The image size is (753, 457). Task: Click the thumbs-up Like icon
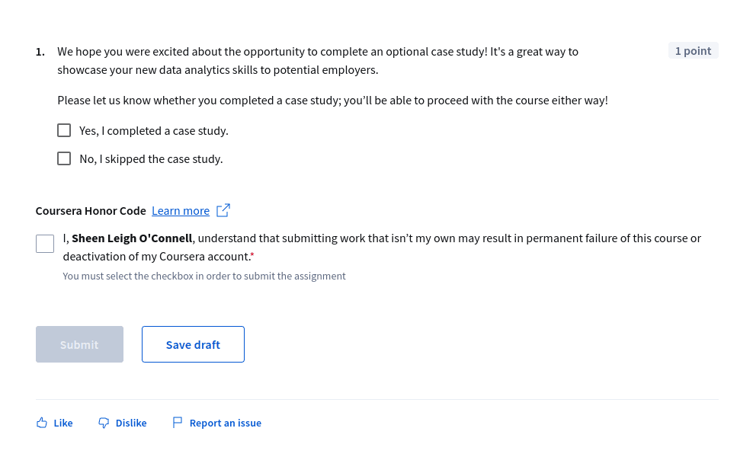pyautogui.click(x=42, y=423)
